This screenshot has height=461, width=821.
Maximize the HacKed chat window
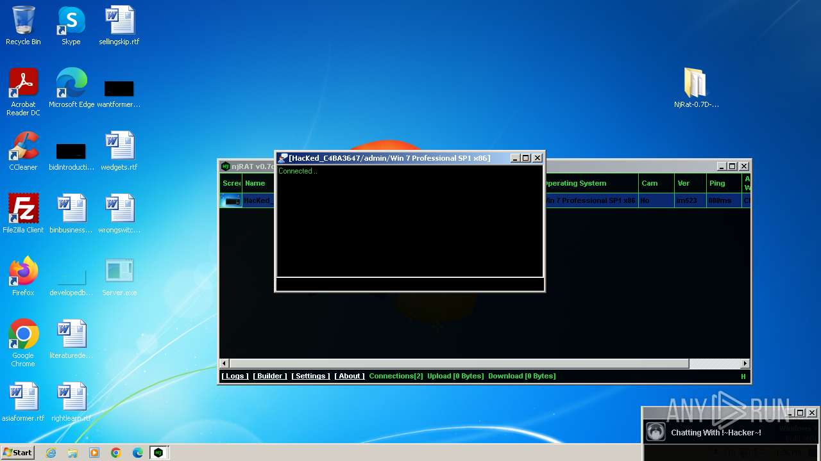pos(526,158)
